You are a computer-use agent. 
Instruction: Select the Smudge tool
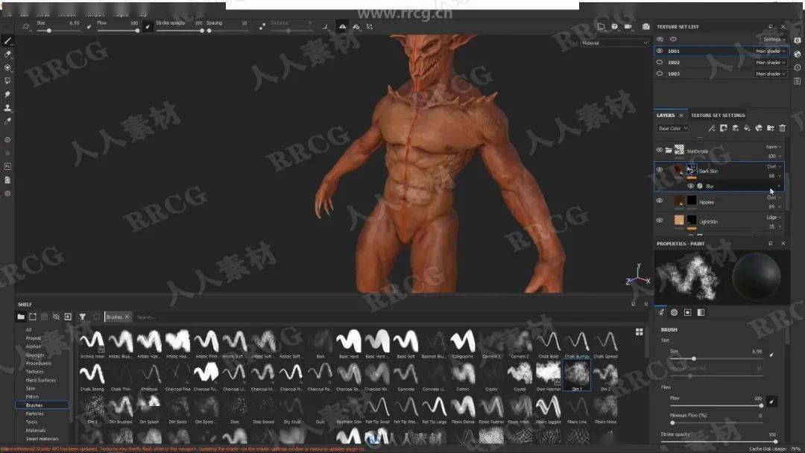pos(7,95)
